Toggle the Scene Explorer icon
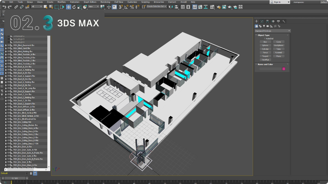The height and width of the screenshot is (184, 328). click(183, 7)
